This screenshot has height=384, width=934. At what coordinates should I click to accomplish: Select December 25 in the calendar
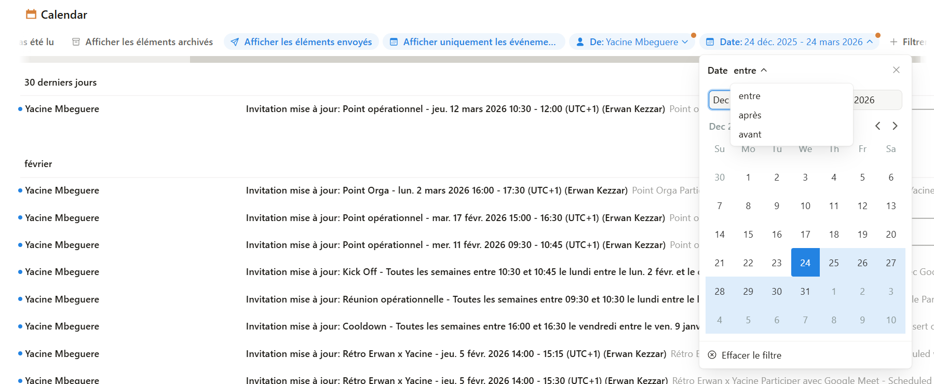pos(834,263)
